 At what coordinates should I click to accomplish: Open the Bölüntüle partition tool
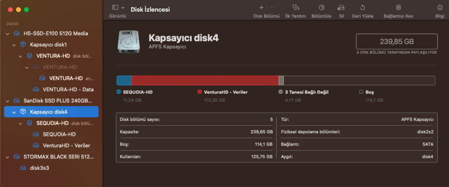click(321, 8)
